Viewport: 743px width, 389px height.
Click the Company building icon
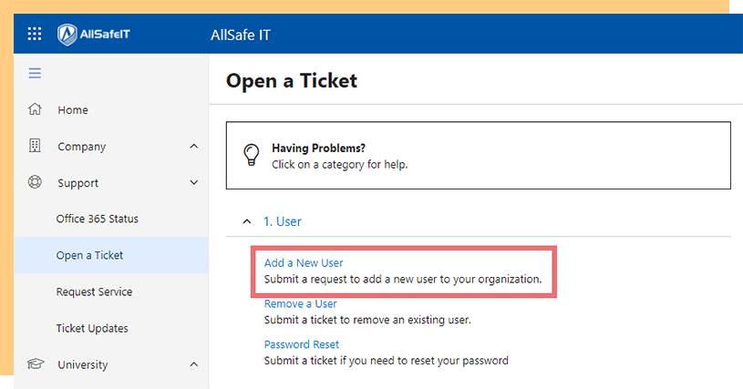[x=35, y=146]
